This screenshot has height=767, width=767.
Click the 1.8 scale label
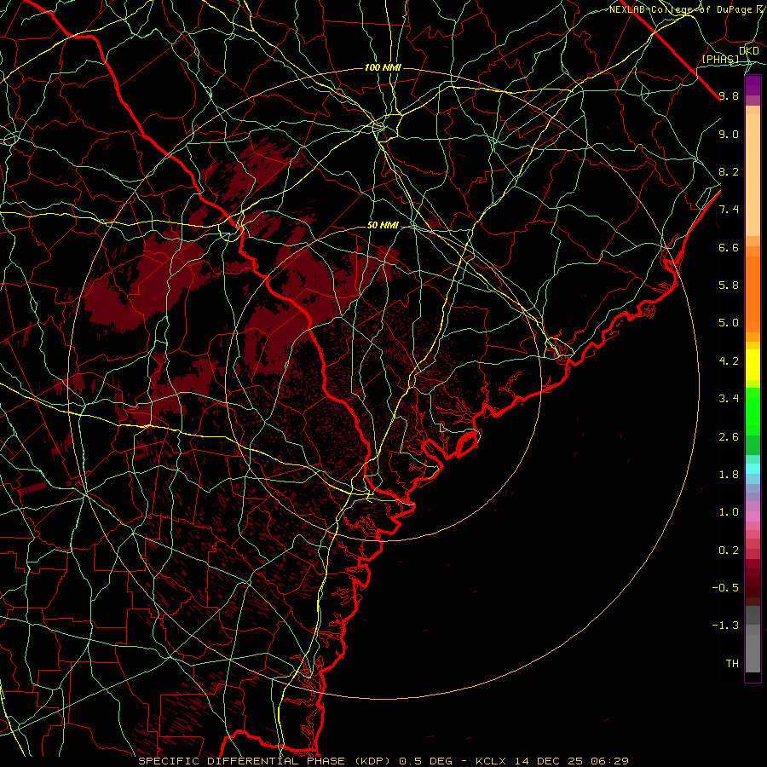click(x=729, y=475)
